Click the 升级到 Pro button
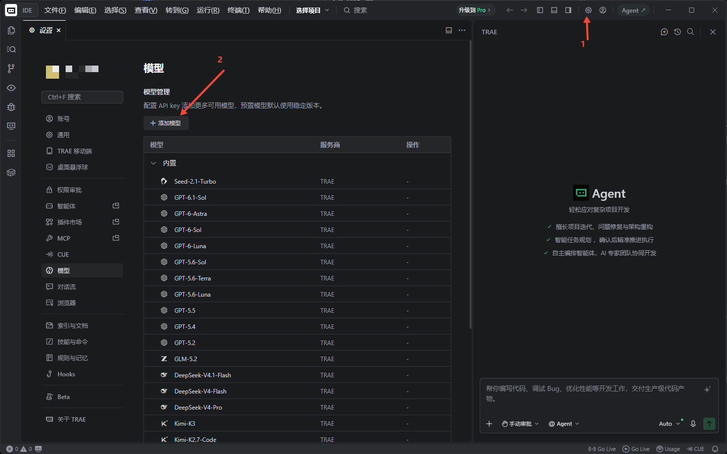727x454 pixels. point(475,10)
